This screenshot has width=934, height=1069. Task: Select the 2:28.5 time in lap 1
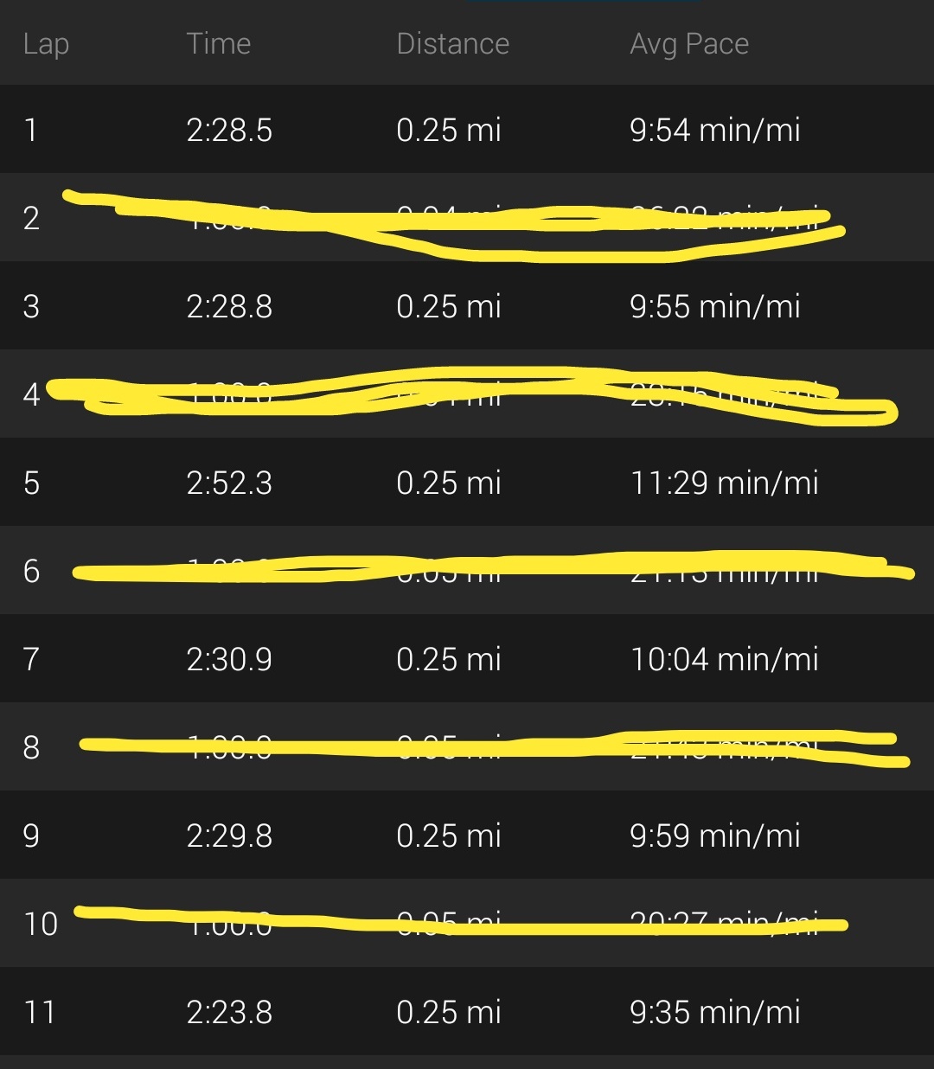(229, 131)
